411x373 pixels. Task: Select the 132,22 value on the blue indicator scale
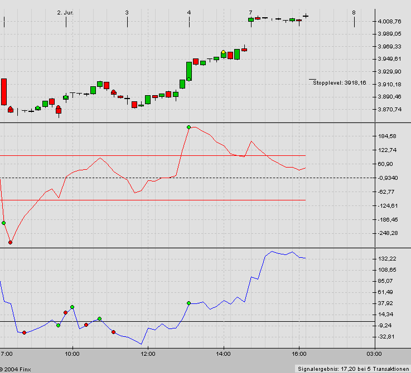386,259
